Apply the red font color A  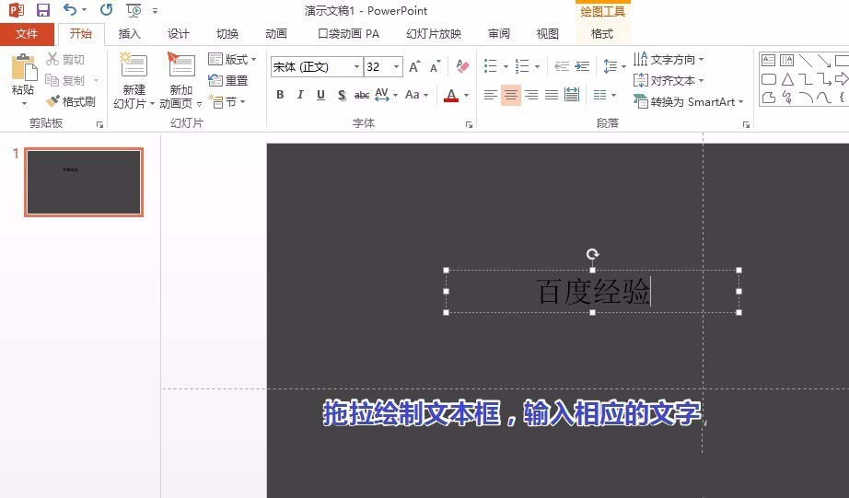click(x=451, y=95)
